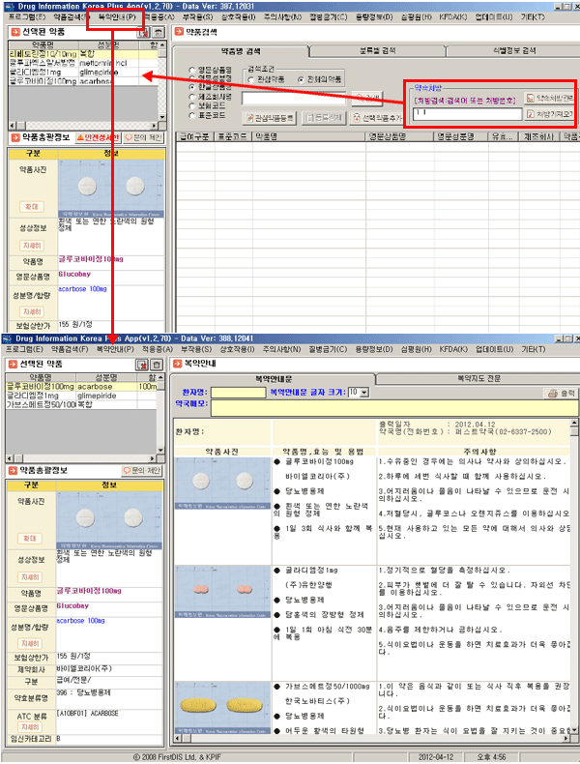Click printer 출력 button in lower window
This screenshot has height=764, width=580.
point(561,394)
